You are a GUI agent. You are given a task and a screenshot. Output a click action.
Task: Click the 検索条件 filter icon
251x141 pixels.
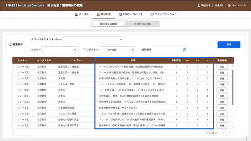(x=10, y=44)
